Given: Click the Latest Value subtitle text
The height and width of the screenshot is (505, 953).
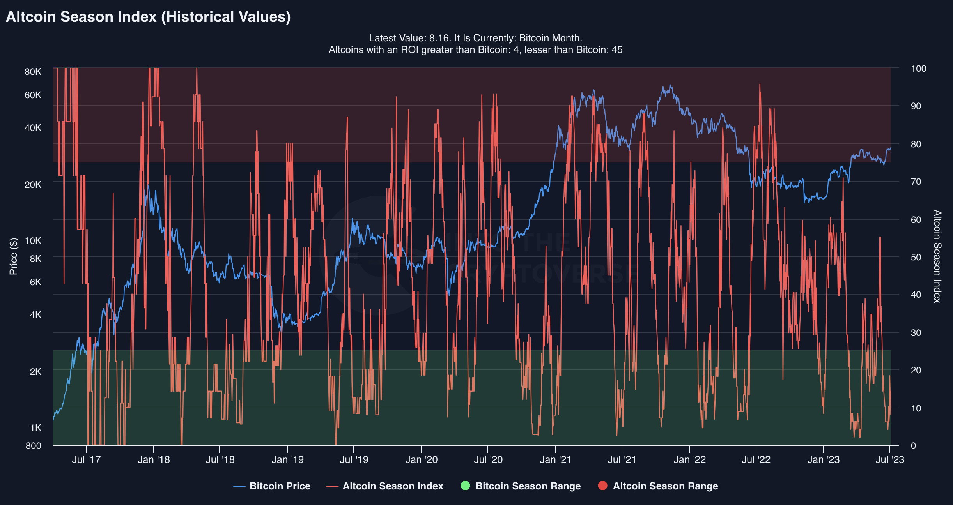Looking at the screenshot, I should pos(475,38).
